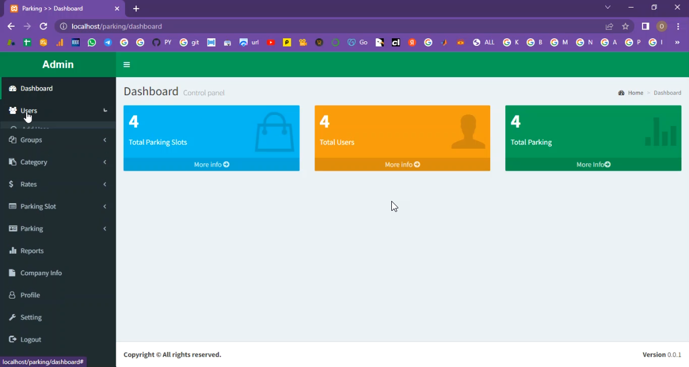This screenshot has height=367, width=689.
Task: Click the Logout exit icon
Action: click(13, 339)
